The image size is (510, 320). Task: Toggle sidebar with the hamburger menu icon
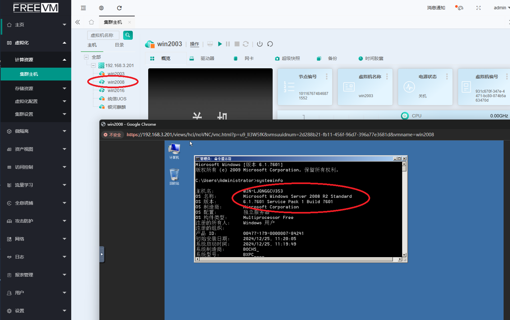tap(83, 8)
